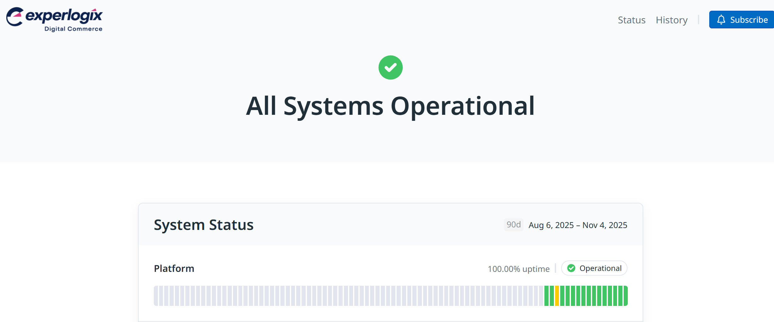Go to the History page
Image resolution: width=774 pixels, height=322 pixels.
[x=671, y=20]
